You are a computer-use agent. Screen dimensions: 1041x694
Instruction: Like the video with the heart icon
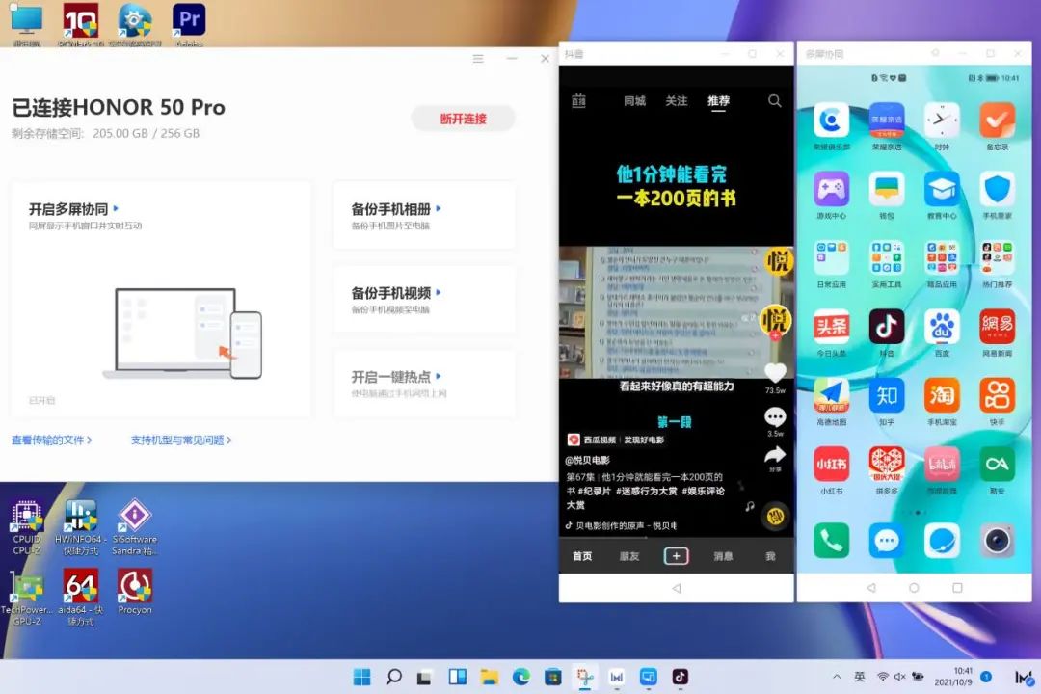775,373
